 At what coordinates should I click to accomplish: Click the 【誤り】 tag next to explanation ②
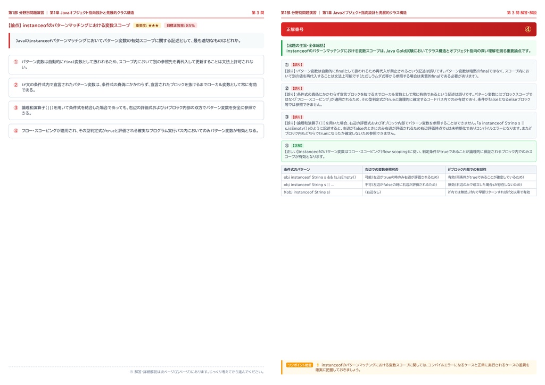297,88
